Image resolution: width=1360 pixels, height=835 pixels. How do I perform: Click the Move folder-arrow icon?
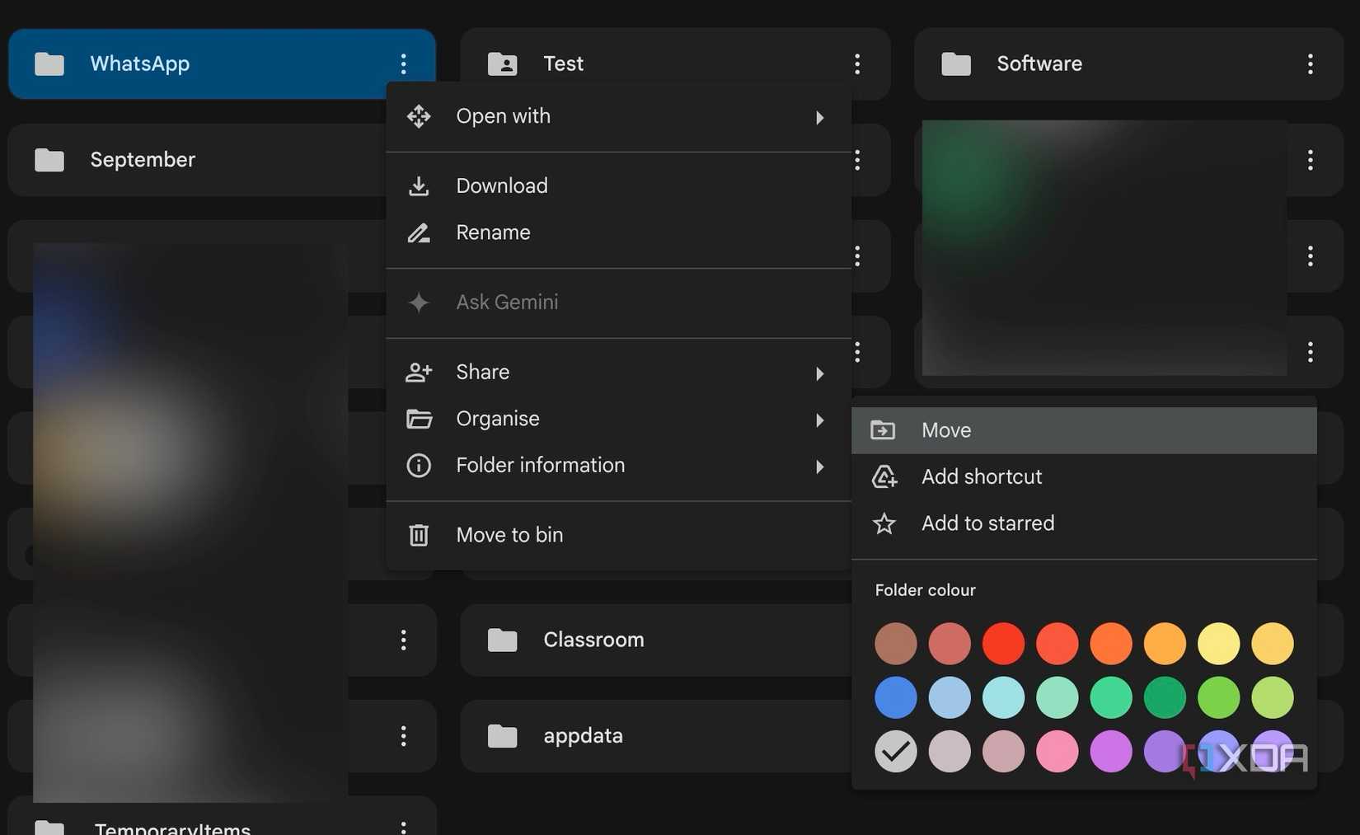coord(883,430)
